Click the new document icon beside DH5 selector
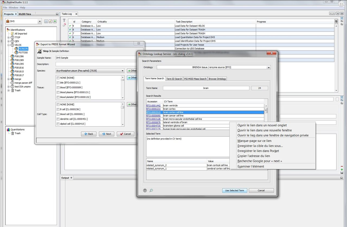 46,21
